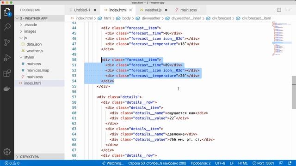This screenshot has height=166, width=296.
Task: Click the feedback icon in status bar
Action: coord(281,163)
